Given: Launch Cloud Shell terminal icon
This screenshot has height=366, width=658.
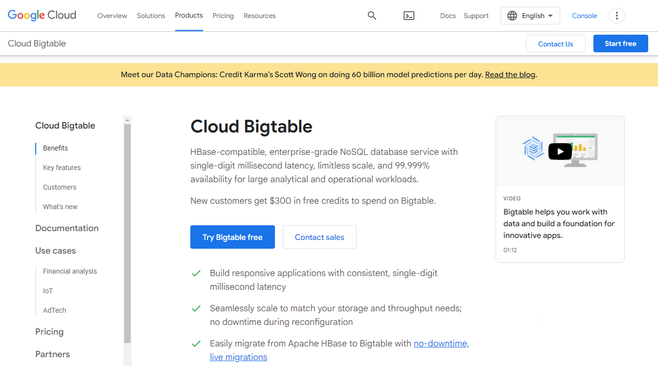Looking at the screenshot, I should point(409,16).
